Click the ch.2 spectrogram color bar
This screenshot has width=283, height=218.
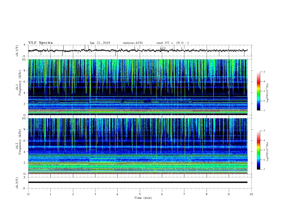pos(258,150)
